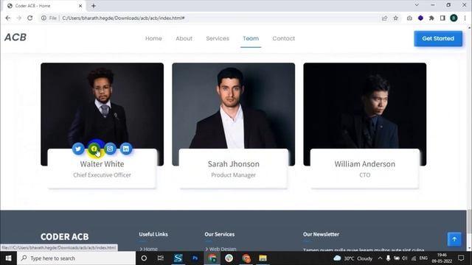This screenshot has height=265, width=472.
Task: Click the ACB logo link
Action: point(15,38)
